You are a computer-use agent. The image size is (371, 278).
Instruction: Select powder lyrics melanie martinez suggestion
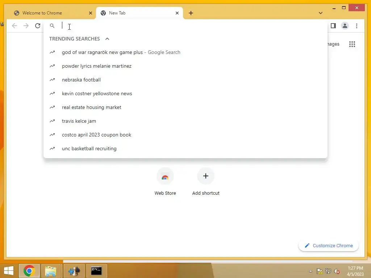[x=185, y=66]
